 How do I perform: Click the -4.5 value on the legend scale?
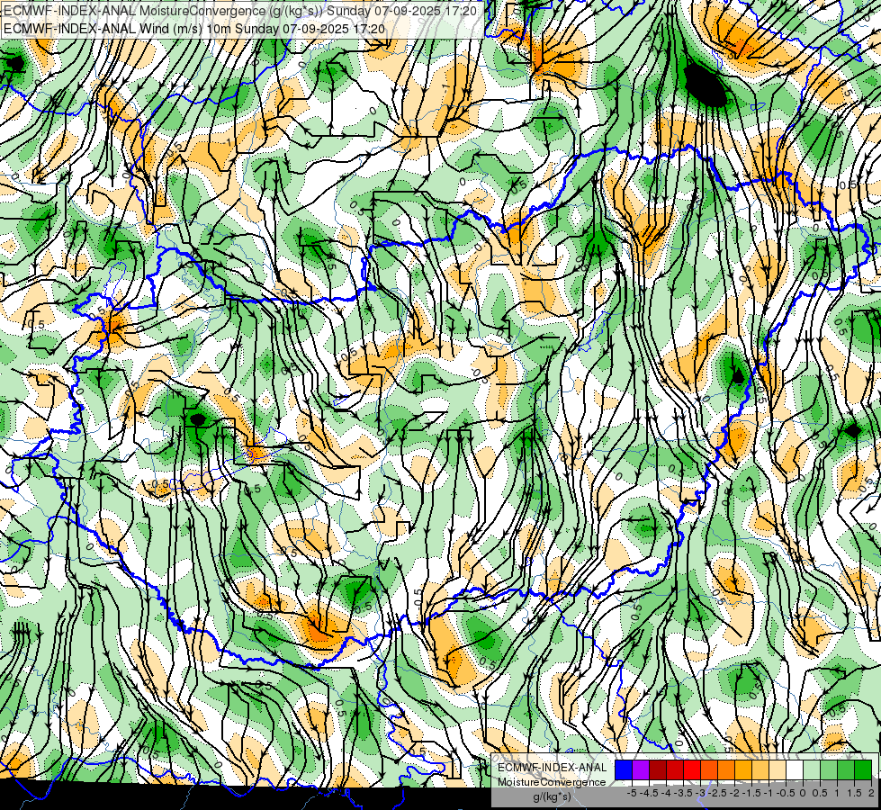(650, 793)
